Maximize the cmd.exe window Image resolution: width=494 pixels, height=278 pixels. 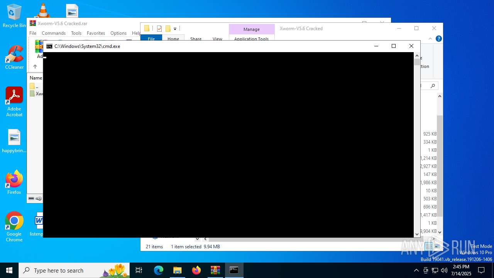394,46
